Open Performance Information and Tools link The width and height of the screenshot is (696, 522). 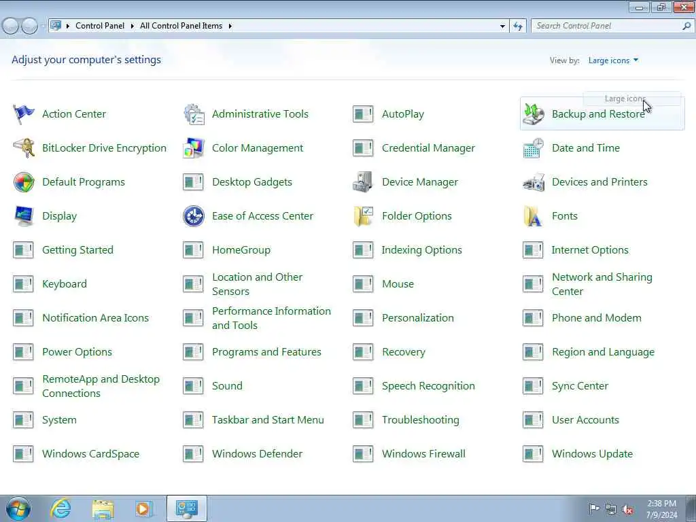[x=271, y=318]
